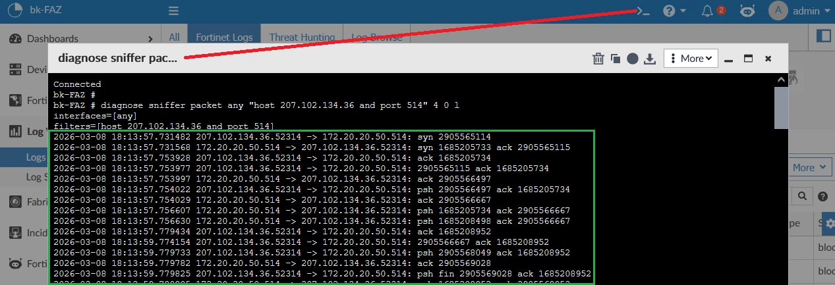Click the 'filters=[host 207.102.134.36 and port 514]' line
The image size is (835, 285).
coord(164,126)
